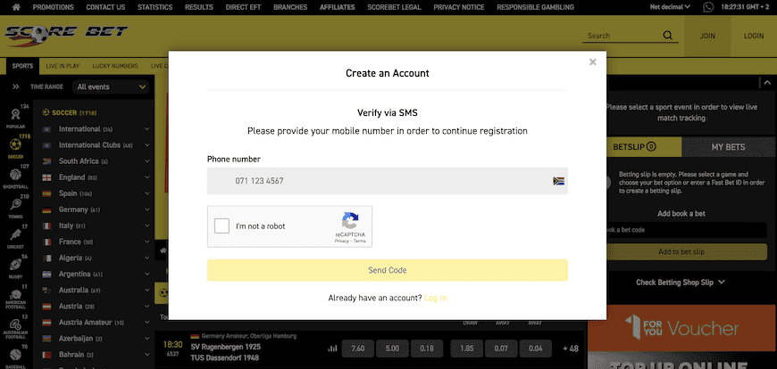Open match statistics bar-chart icon
Image resolution: width=777 pixels, height=369 pixels.
click(x=333, y=348)
